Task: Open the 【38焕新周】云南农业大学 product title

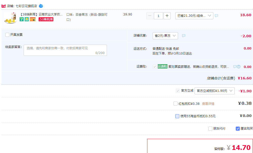Action: coord(41,14)
